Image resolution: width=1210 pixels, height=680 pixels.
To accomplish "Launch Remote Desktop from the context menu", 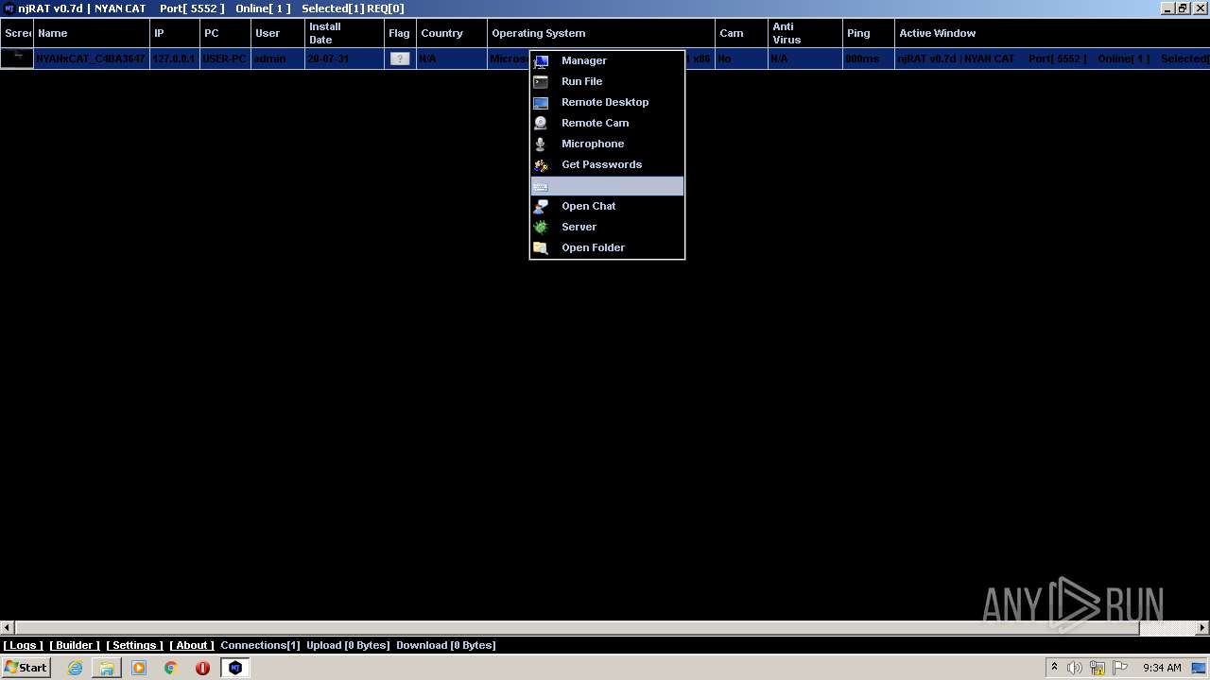I will point(607,102).
